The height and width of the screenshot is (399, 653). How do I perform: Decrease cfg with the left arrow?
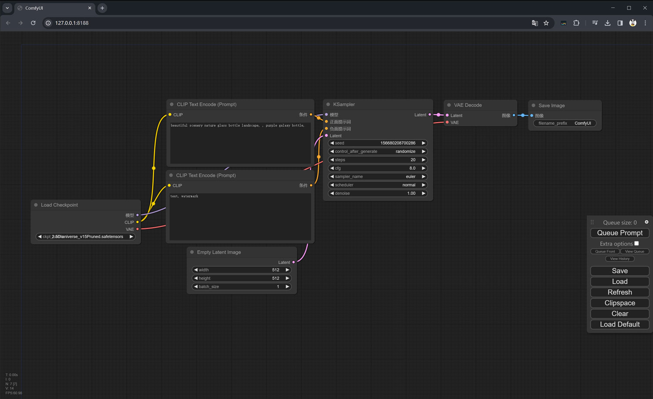click(x=332, y=168)
